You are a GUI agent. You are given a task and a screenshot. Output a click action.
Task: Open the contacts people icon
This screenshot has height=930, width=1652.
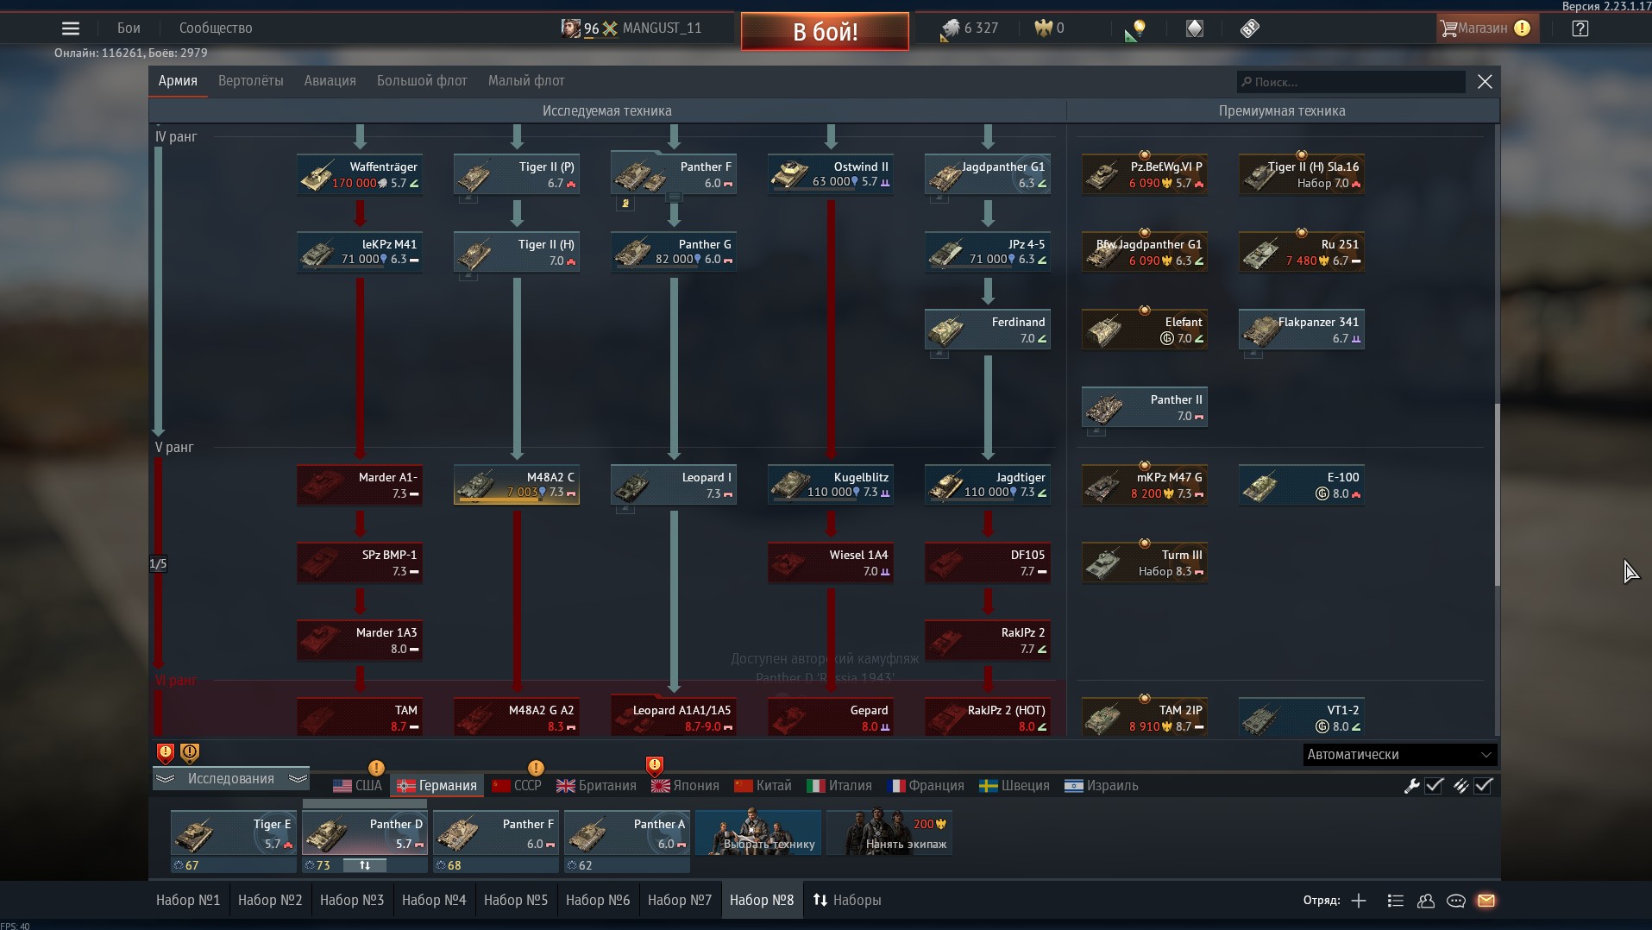point(1426,901)
